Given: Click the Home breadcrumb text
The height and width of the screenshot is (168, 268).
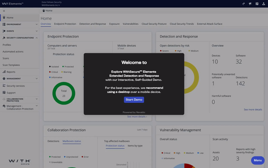Looking at the screenshot, I should tap(49, 11).
